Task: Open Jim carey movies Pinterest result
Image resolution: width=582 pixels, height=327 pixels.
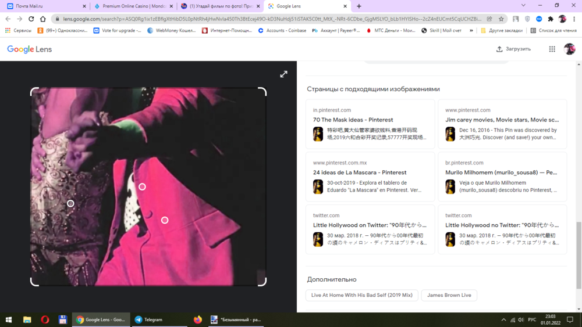Action: point(502,124)
